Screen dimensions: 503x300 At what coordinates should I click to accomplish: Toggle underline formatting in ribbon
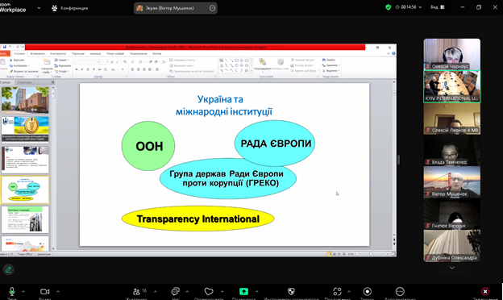(x=88, y=69)
